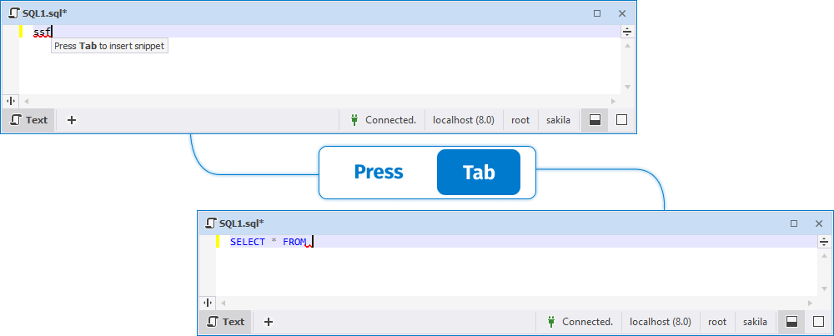834x336 pixels.
Task: Click the SQL1.sql* title of lower window
Action: 242,223
